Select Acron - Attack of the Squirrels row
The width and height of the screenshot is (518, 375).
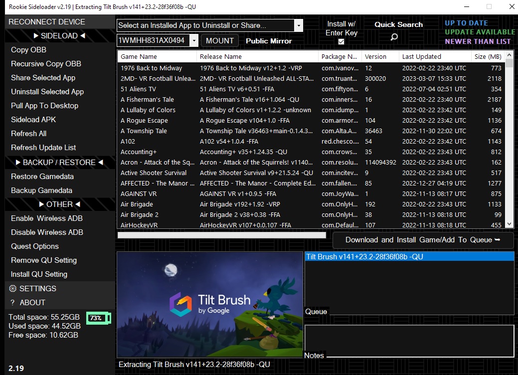[x=311, y=163]
